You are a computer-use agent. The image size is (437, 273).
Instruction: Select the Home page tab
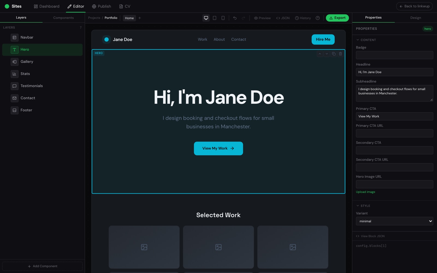pyautogui.click(x=129, y=18)
